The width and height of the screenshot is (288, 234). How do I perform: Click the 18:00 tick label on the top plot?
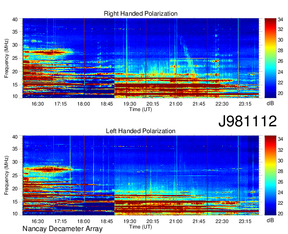coord(84,104)
